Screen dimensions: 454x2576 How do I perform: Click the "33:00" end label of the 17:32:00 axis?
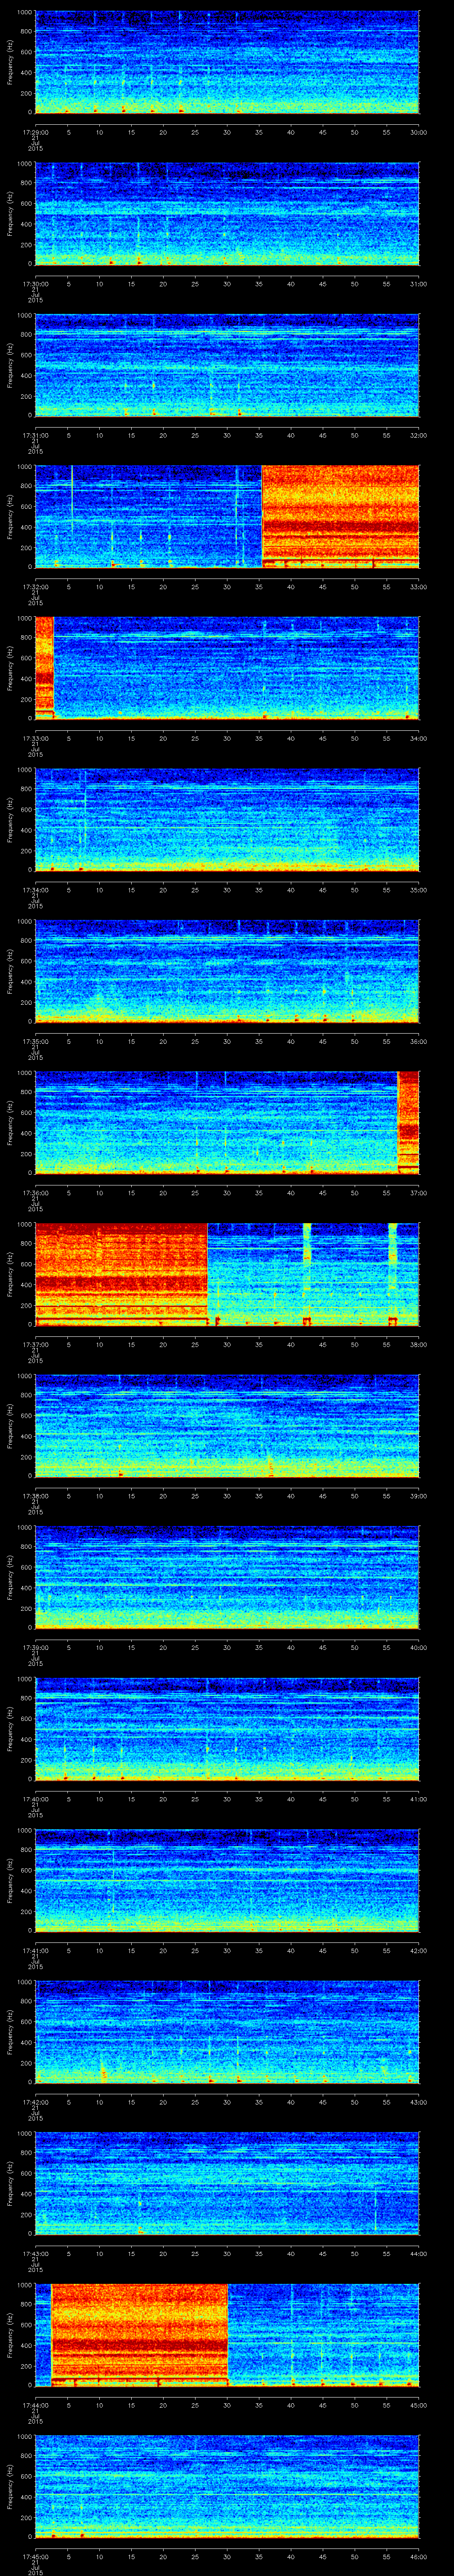(418, 587)
